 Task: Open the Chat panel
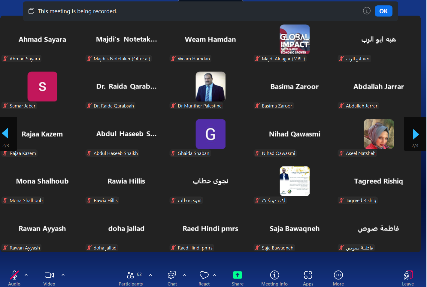[x=172, y=275]
